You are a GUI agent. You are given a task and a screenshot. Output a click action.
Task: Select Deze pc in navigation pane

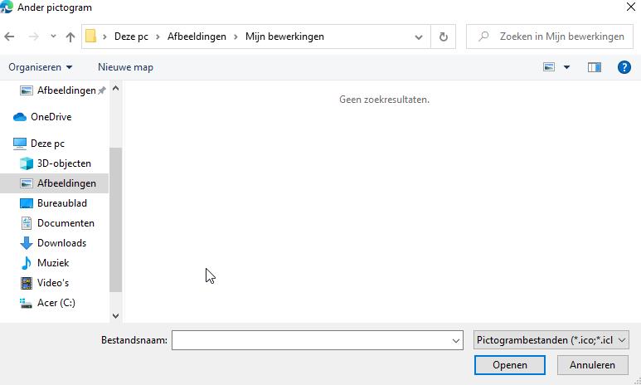click(x=39, y=144)
